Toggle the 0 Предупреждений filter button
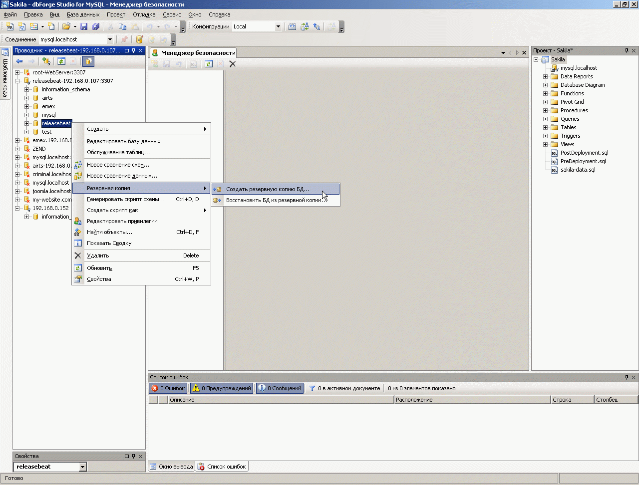Image resolution: width=639 pixels, height=485 pixels. pos(222,388)
